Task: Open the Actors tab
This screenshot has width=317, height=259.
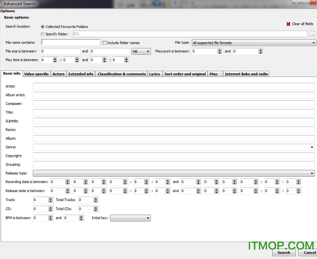Action: pyautogui.click(x=59, y=74)
